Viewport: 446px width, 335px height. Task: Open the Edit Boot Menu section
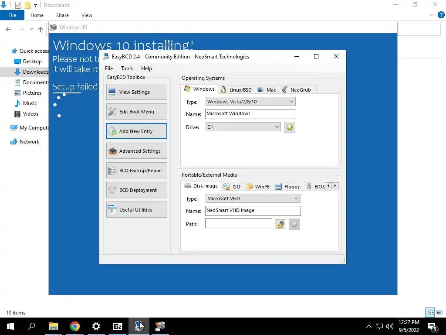click(x=136, y=112)
